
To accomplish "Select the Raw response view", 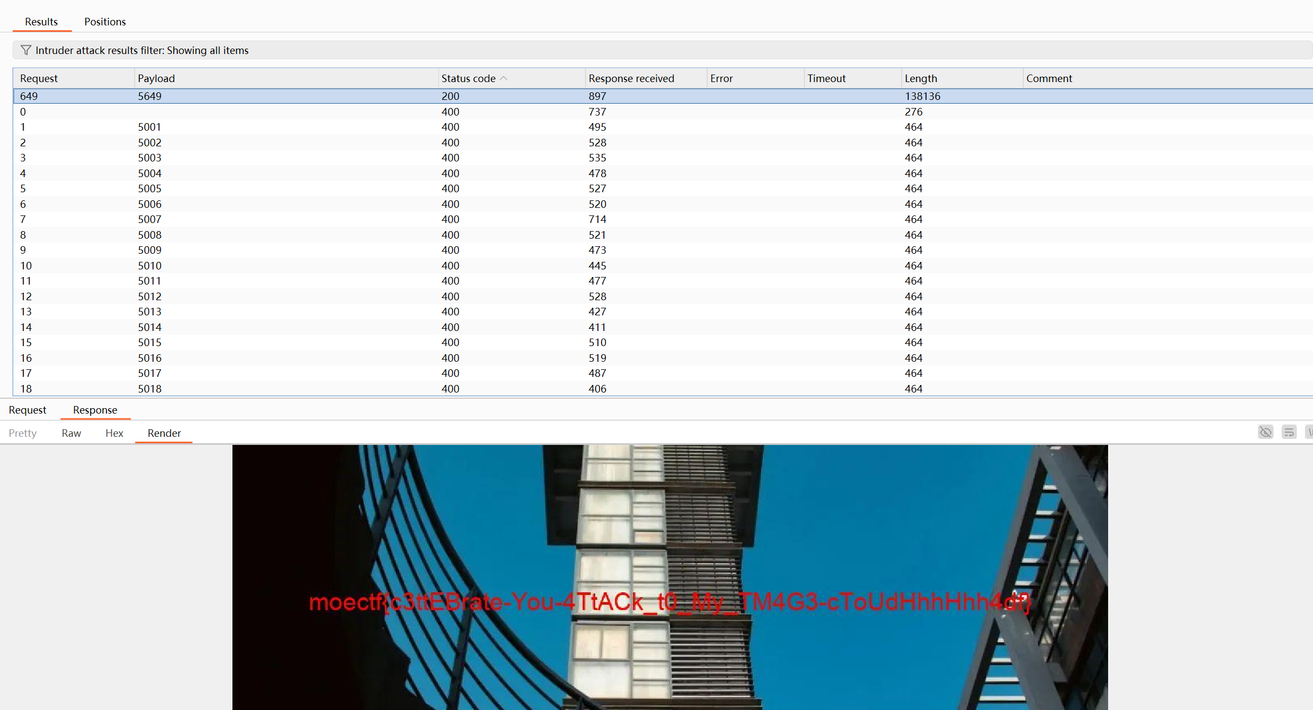I will [x=71, y=433].
